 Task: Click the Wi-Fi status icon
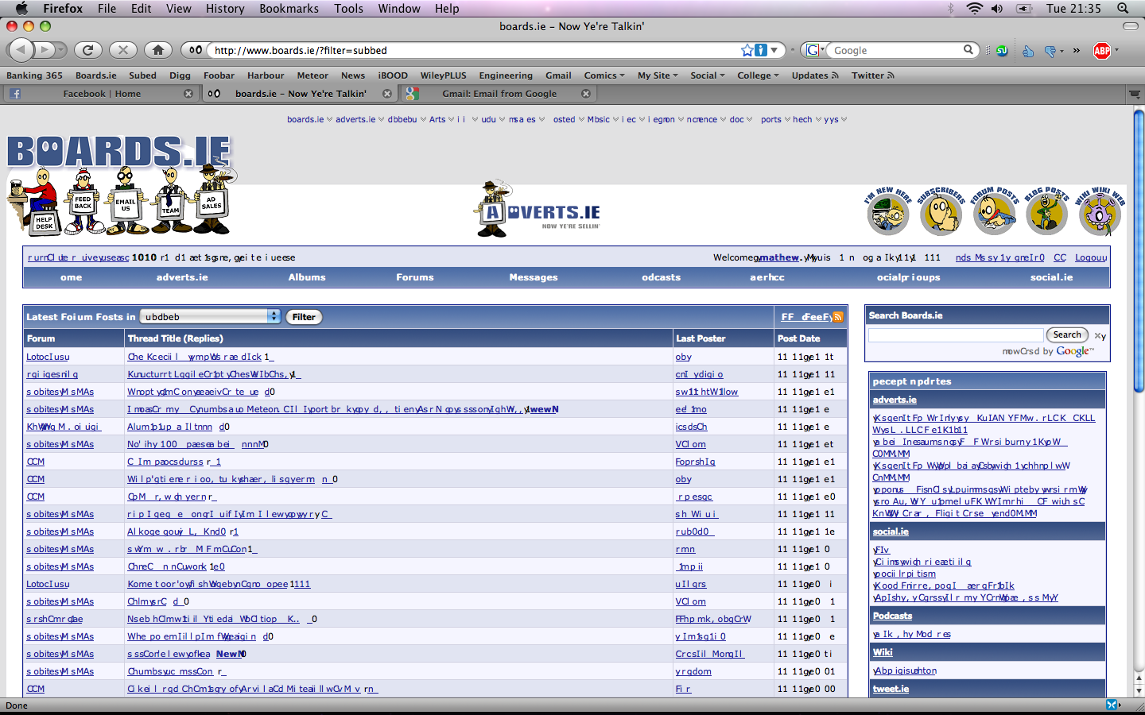[x=974, y=8]
